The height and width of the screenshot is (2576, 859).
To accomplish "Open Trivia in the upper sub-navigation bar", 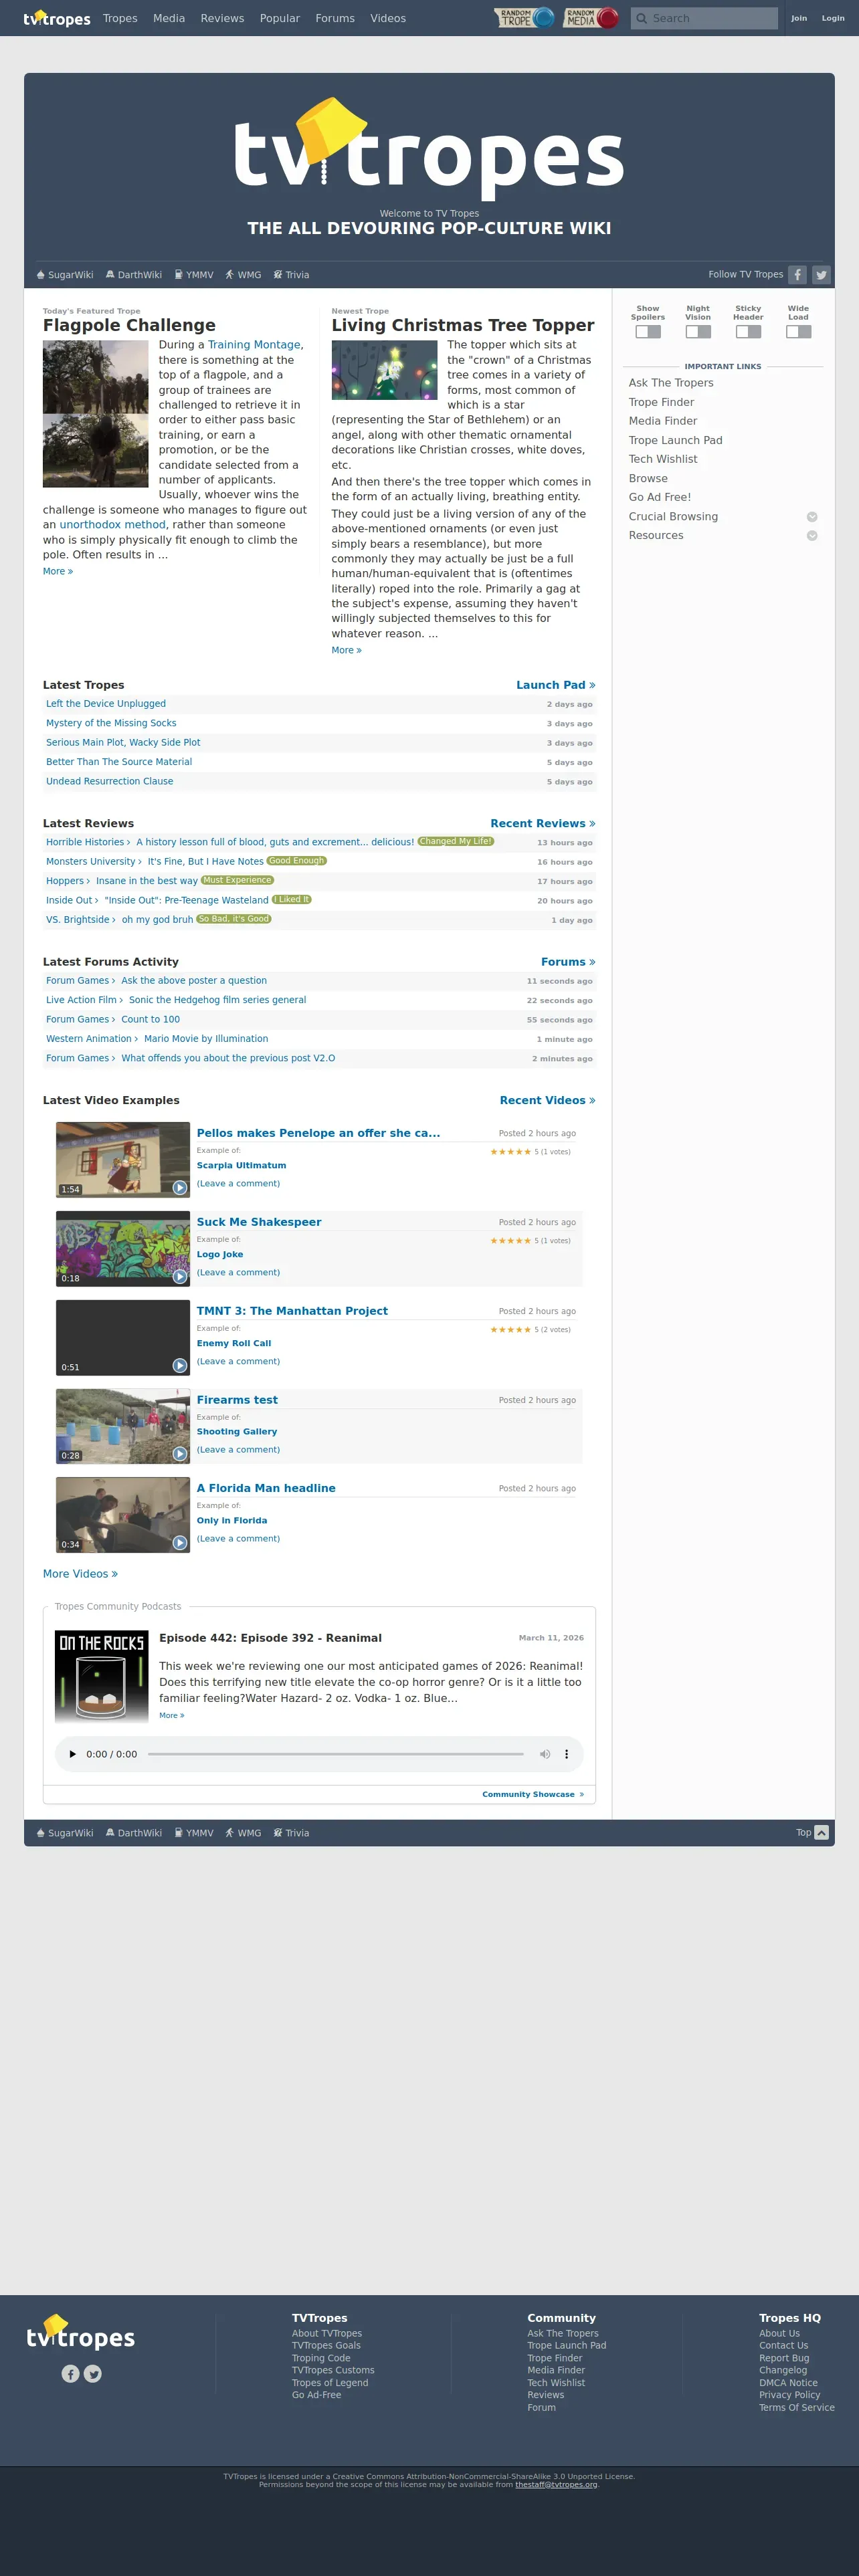I will pos(291,275).
